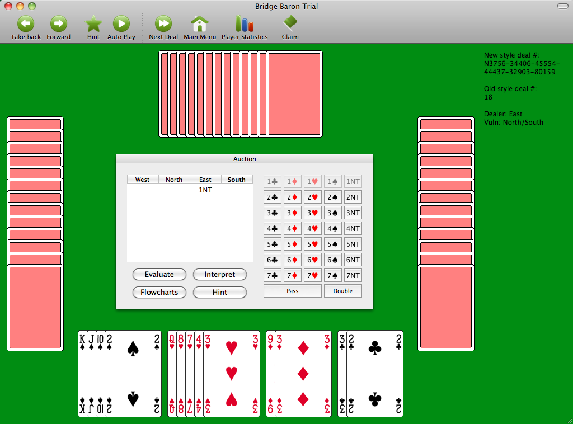Screen dimensions: 573x424
Task: Bid 2 clubs
Action: 273,197
